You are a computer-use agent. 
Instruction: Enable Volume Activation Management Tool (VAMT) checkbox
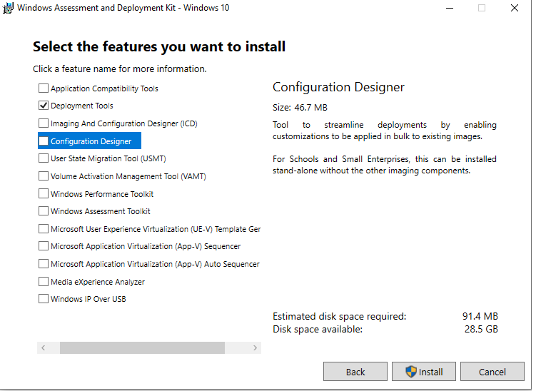(x=44, y=176)
